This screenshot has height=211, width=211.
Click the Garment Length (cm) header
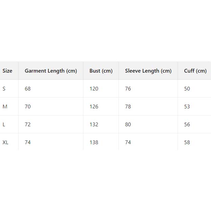point(51,71)
